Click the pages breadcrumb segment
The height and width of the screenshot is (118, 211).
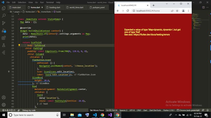[x=17, y=12]
